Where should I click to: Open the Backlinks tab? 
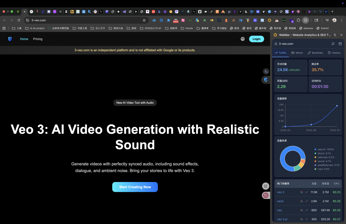[315, 53]
